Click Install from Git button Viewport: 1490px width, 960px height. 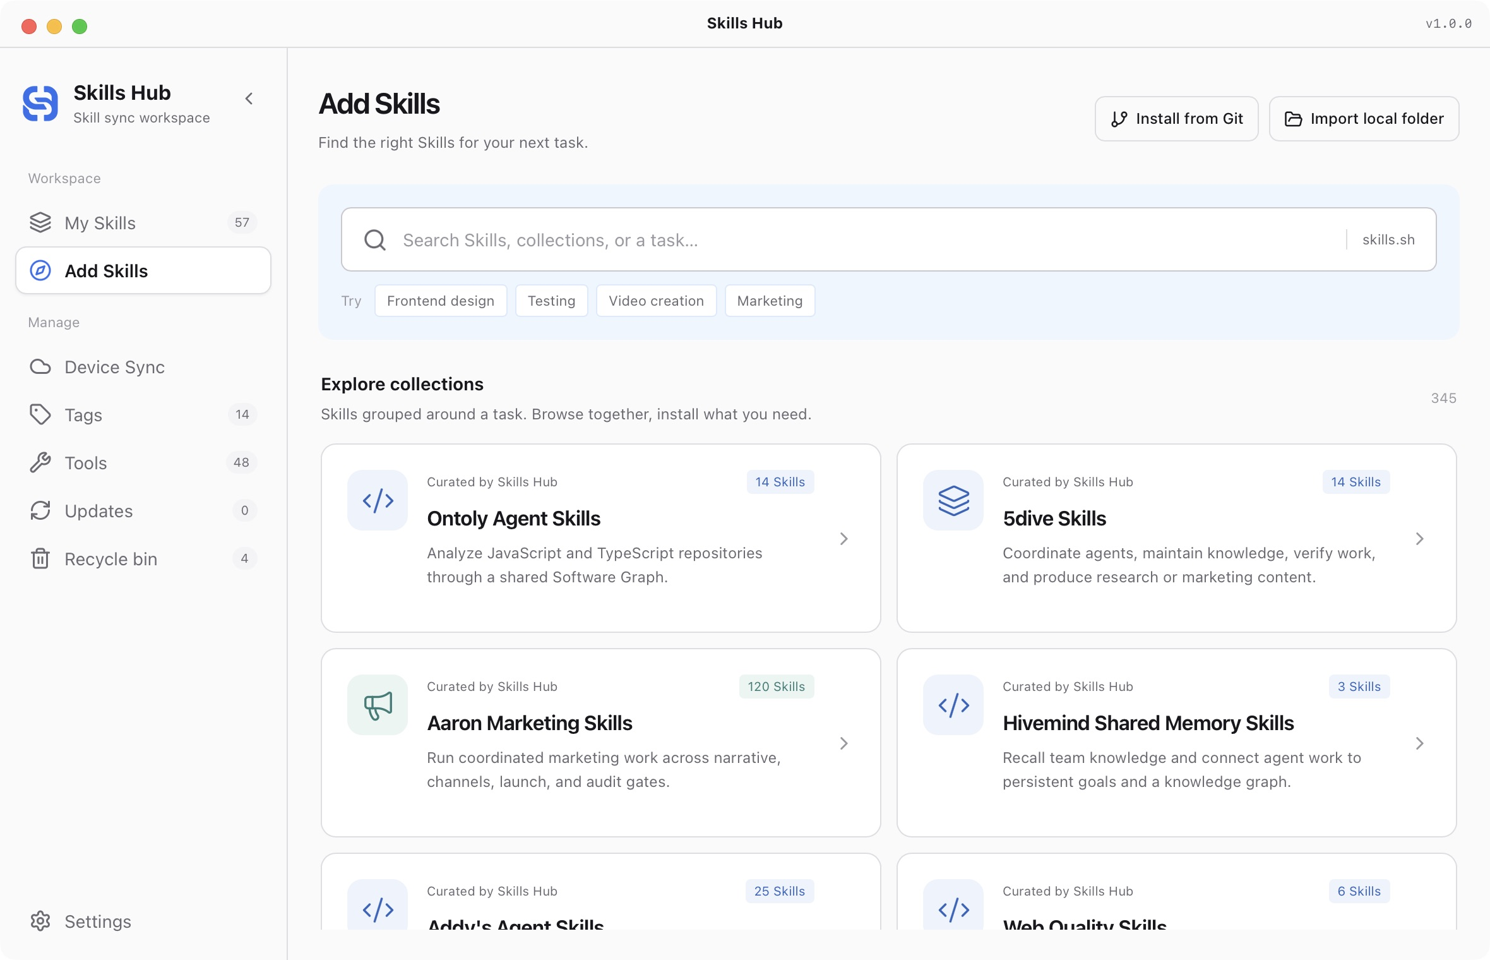[1177, 119]
